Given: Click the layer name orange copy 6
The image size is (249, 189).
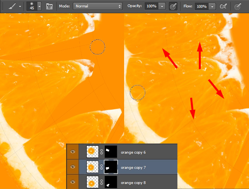Looking at the screenshot, I should point(133,152).
